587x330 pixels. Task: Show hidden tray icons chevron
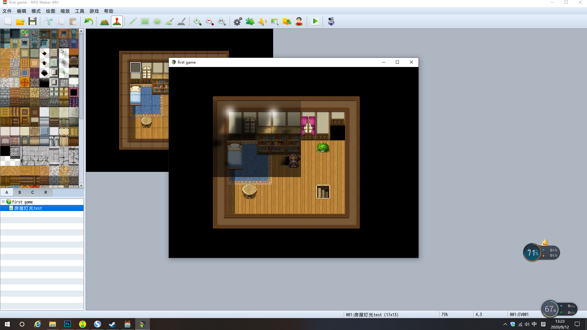click(x=505, y=324)
